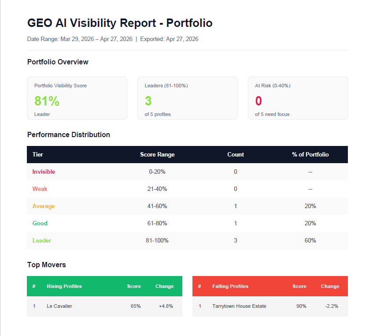Select the Invisible tier row label
373x336 pixels.
click(44, 172)
